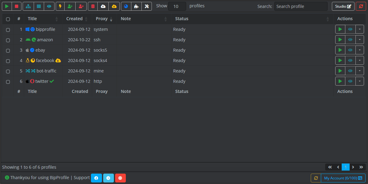
Task: Click the teal eye icon in top toolbar
Action: pyautogui.click(x=49, y=6)
